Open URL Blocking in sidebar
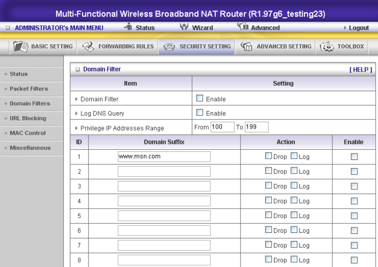Viewport: 378px width, 267px height. [x=28, y=118]
